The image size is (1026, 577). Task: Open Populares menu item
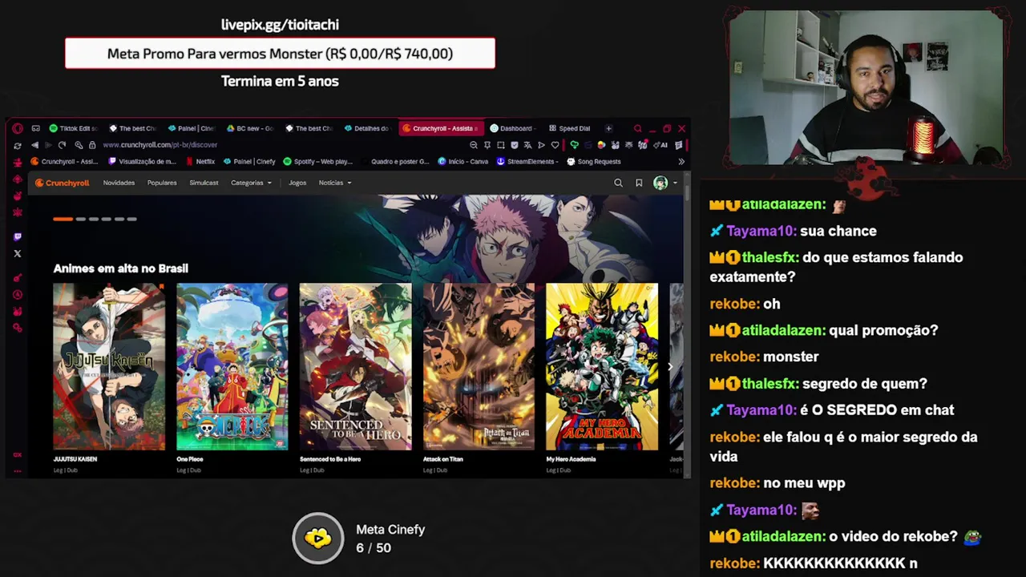point(162,183)
